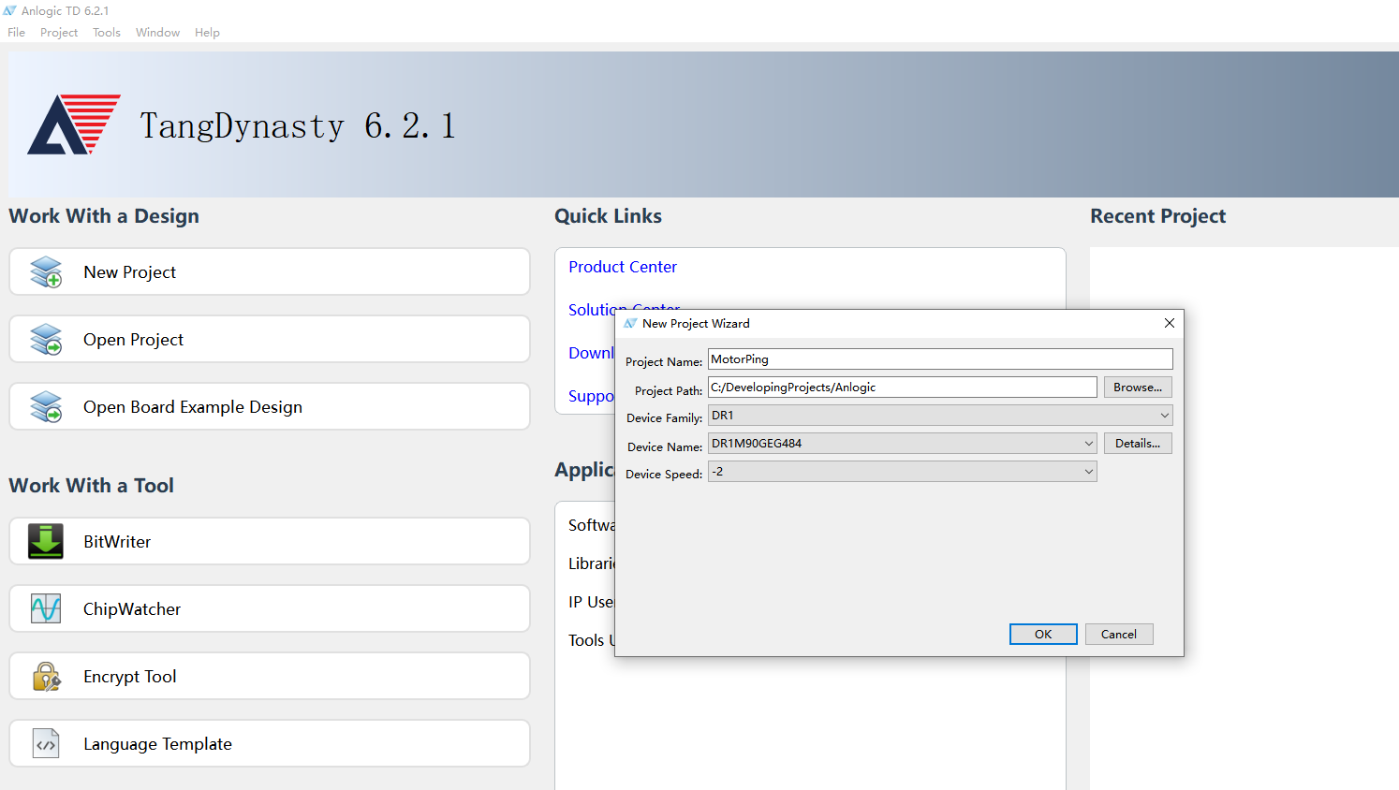Click the Language Template button label
Screen dimensions: 1399x790
(157, 744)
